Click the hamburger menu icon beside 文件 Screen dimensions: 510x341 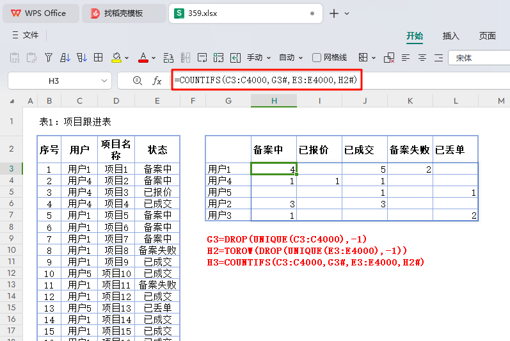15,35
